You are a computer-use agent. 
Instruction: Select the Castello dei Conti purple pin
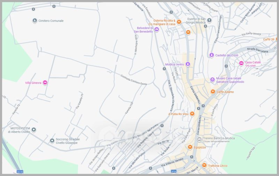point(211,55)
